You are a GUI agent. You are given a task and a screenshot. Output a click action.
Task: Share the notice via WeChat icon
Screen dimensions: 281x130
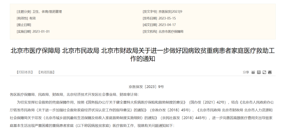(264, 72)
